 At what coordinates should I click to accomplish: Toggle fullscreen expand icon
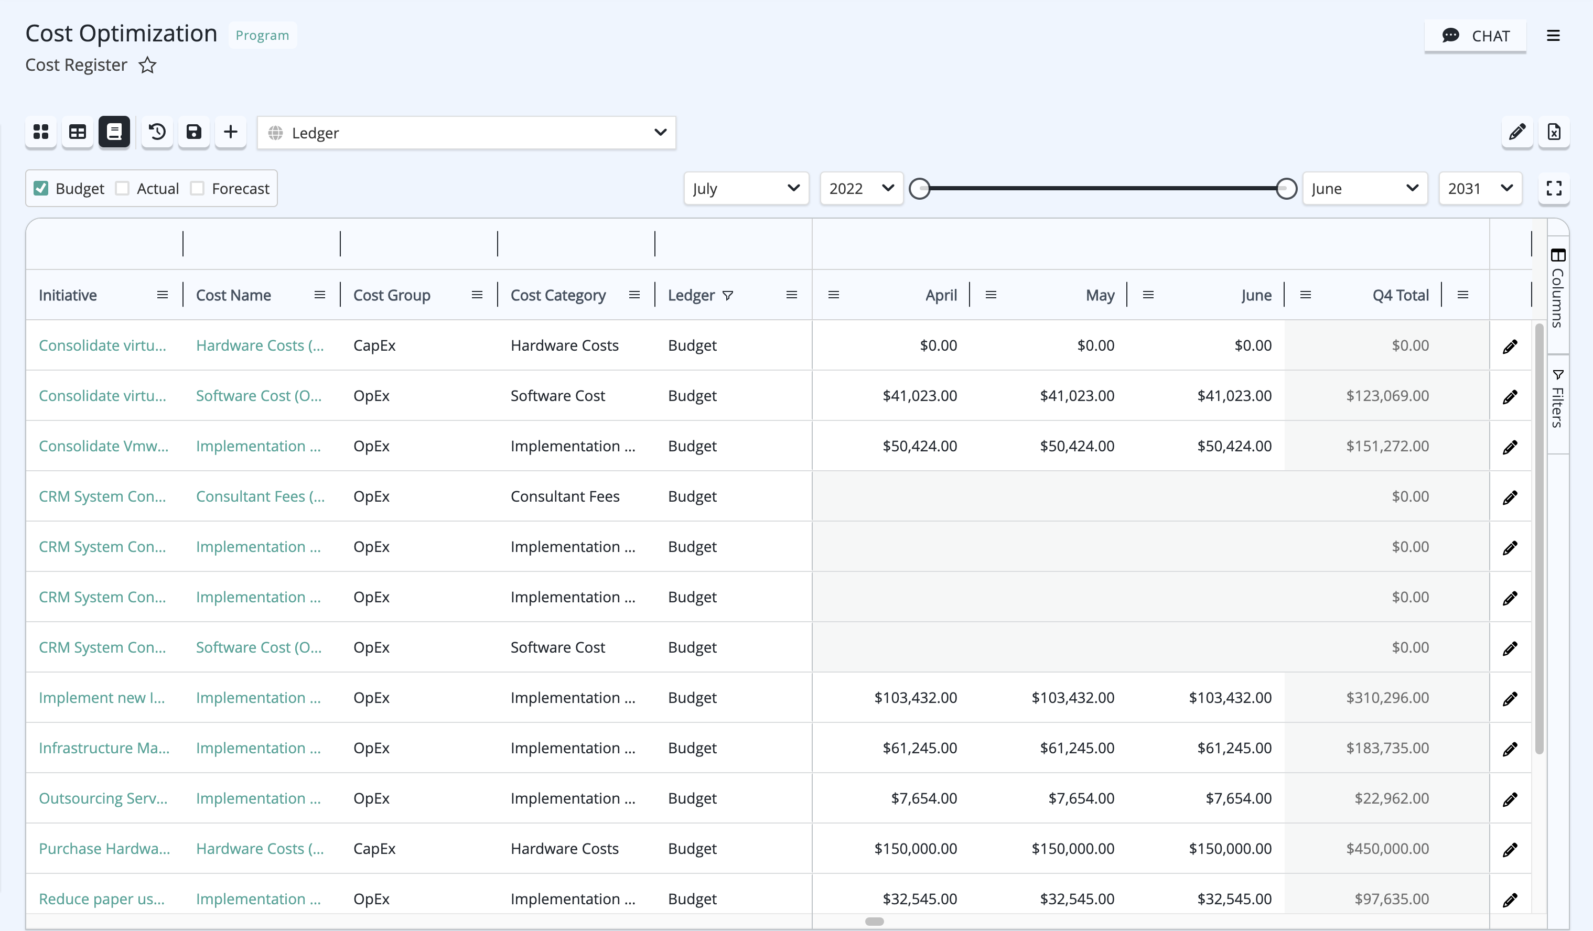[x=1554, y=188]
